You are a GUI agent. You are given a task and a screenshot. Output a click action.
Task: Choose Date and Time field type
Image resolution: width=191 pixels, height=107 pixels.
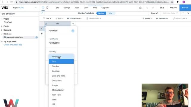(61, 76)
